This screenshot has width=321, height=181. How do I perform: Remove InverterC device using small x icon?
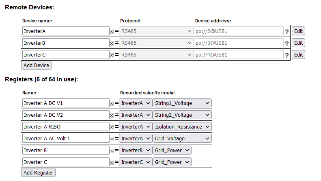tap(112, 55)
